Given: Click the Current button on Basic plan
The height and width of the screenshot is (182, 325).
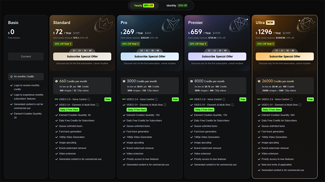Looking at the screenshot, I should coord(26,56).
